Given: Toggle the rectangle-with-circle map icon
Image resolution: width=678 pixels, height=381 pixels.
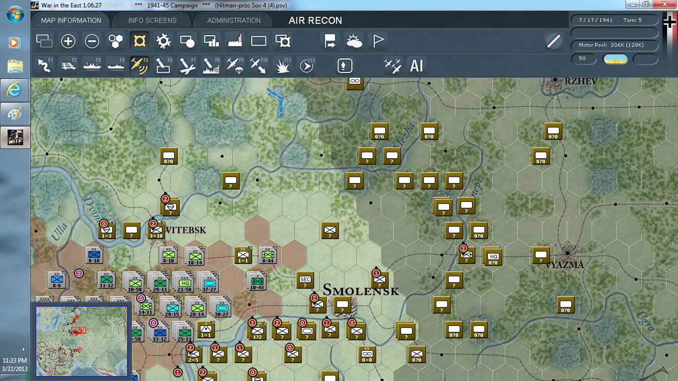Looking at the screenshot, I should click(x=187, y=41).
